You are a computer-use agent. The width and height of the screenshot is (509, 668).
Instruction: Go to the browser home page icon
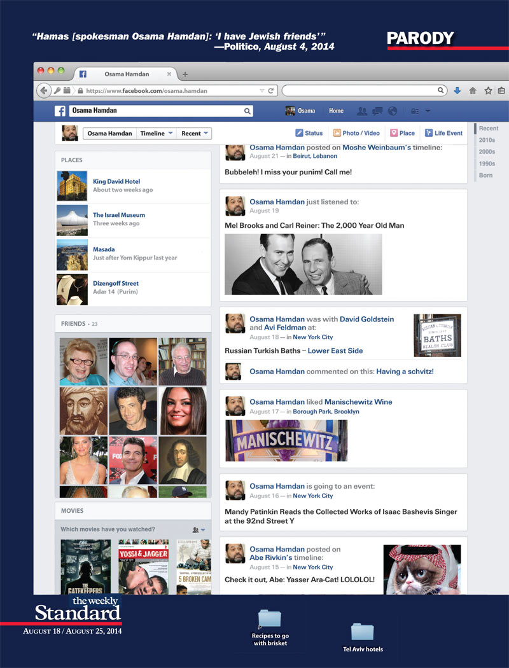[473, 91]
